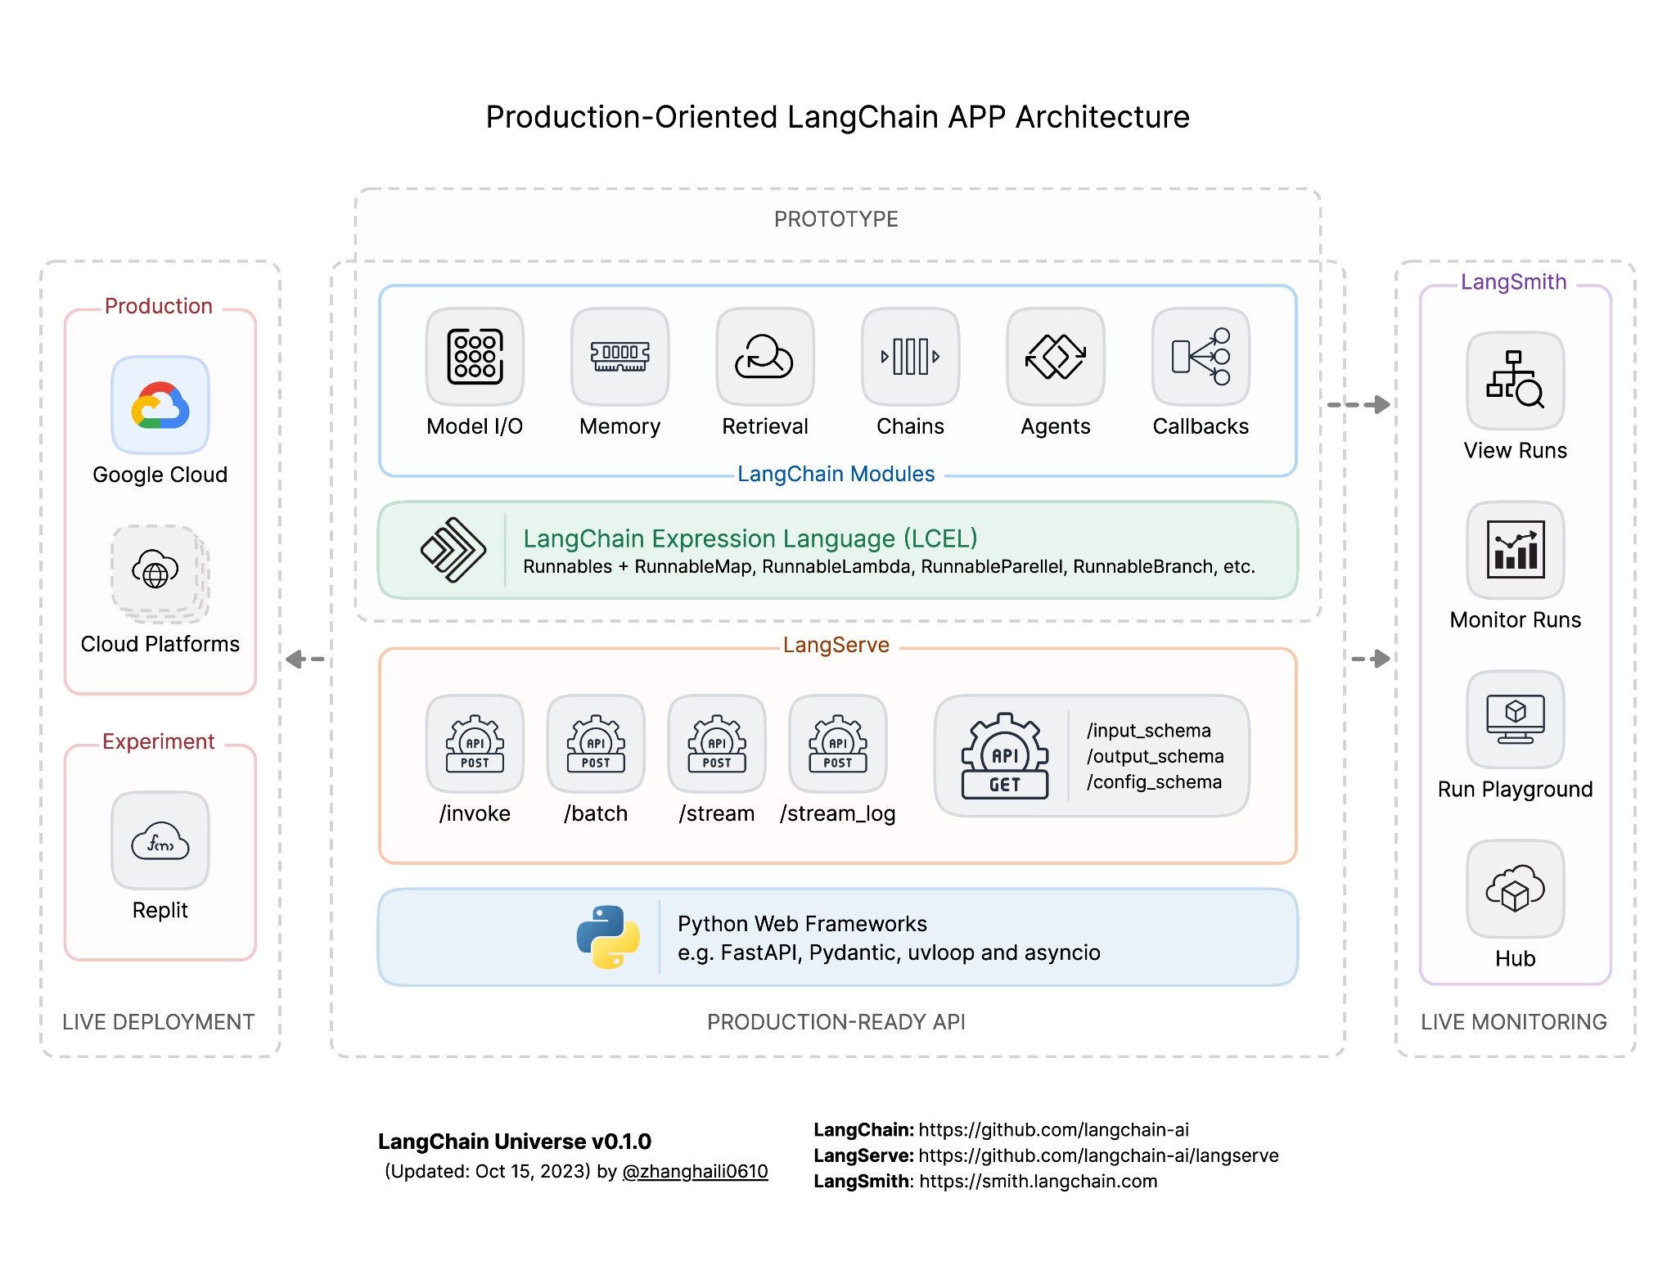This screenshot has width=1676, height=1270.
Task: Click the API GET gear icon
Action: point(1005,755)
